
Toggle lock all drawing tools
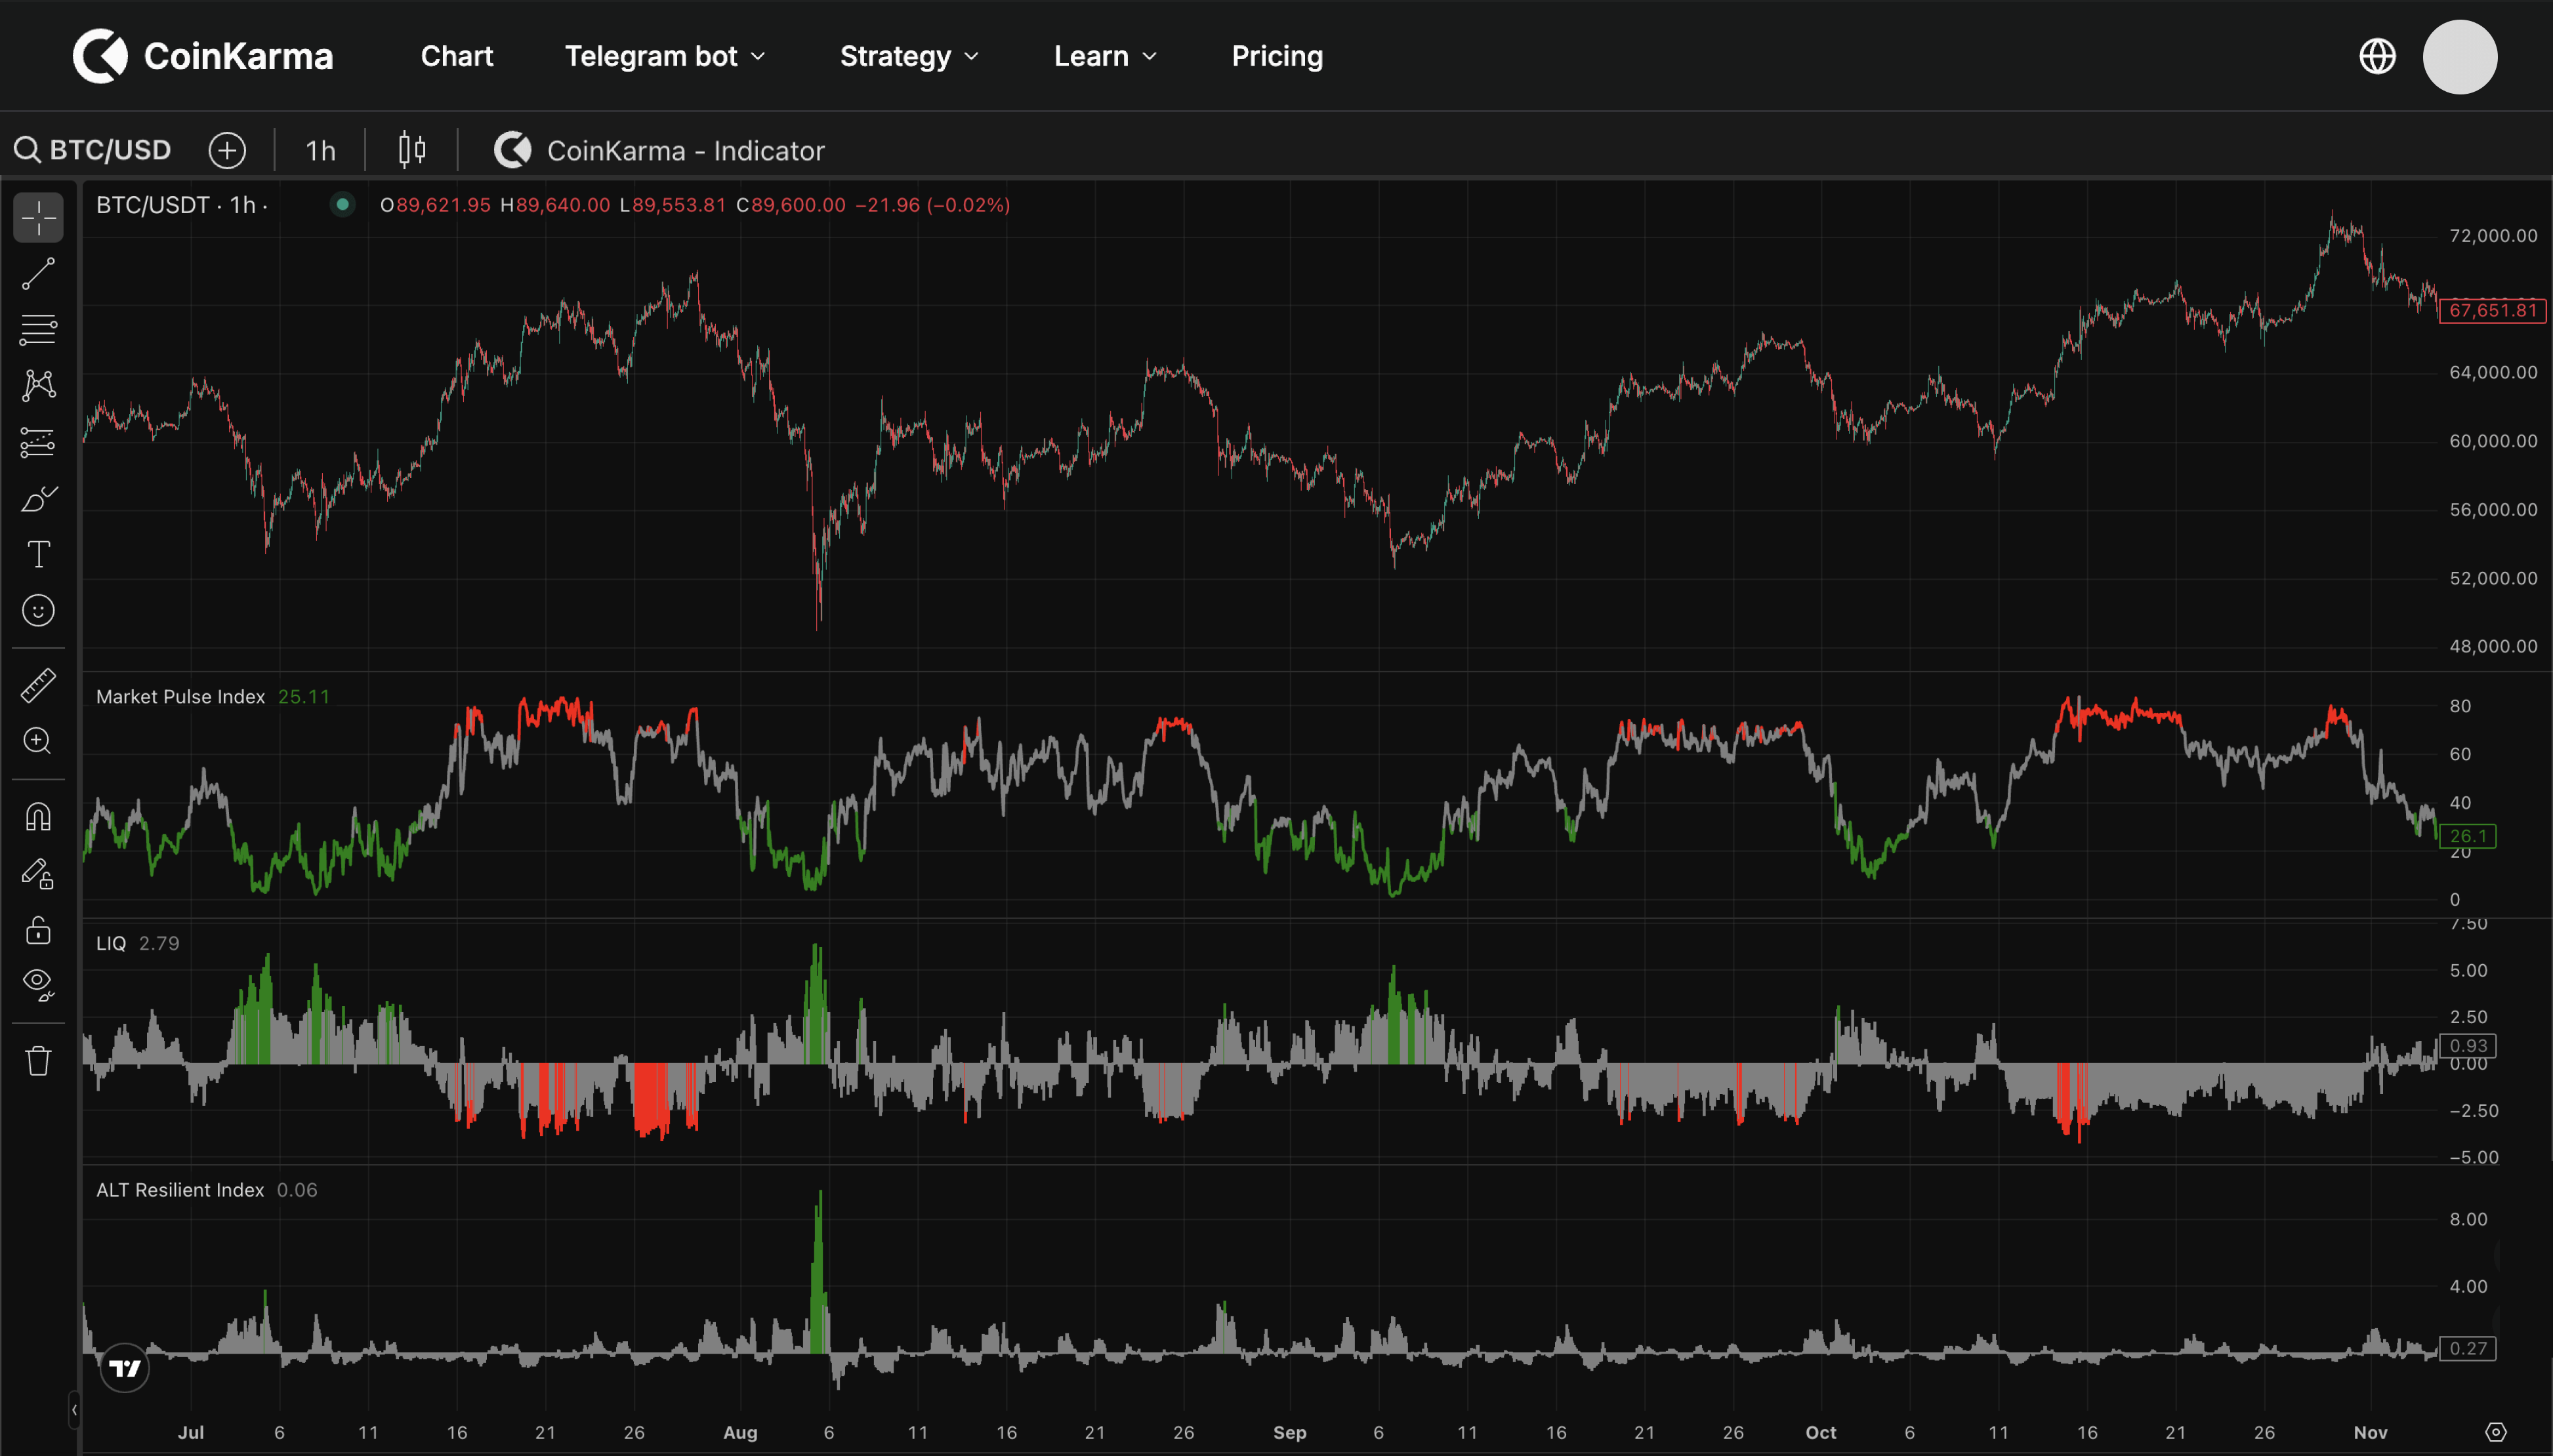[38, 930]
